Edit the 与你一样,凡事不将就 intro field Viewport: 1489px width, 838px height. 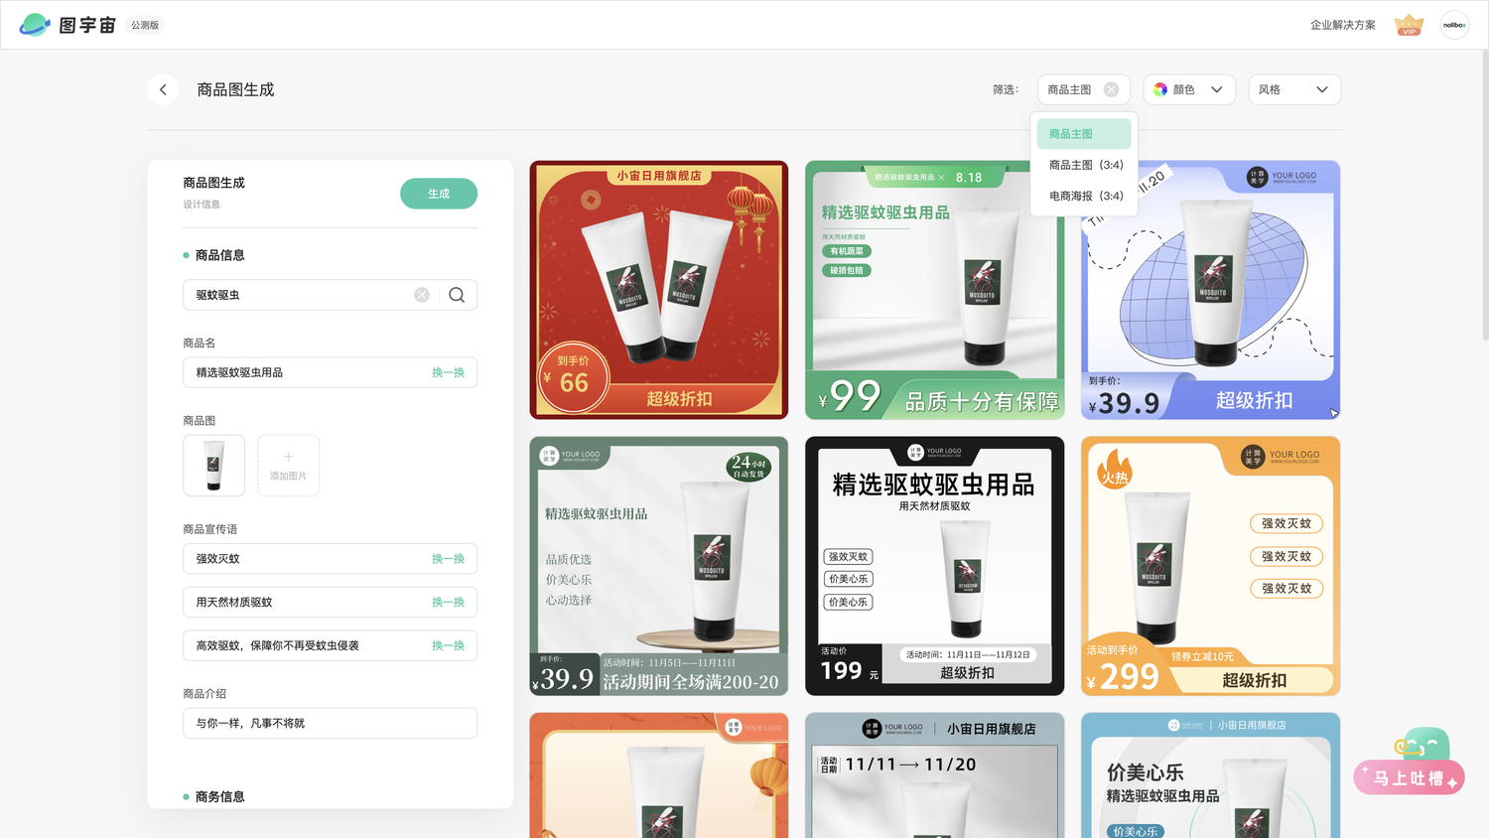(331, 723)
